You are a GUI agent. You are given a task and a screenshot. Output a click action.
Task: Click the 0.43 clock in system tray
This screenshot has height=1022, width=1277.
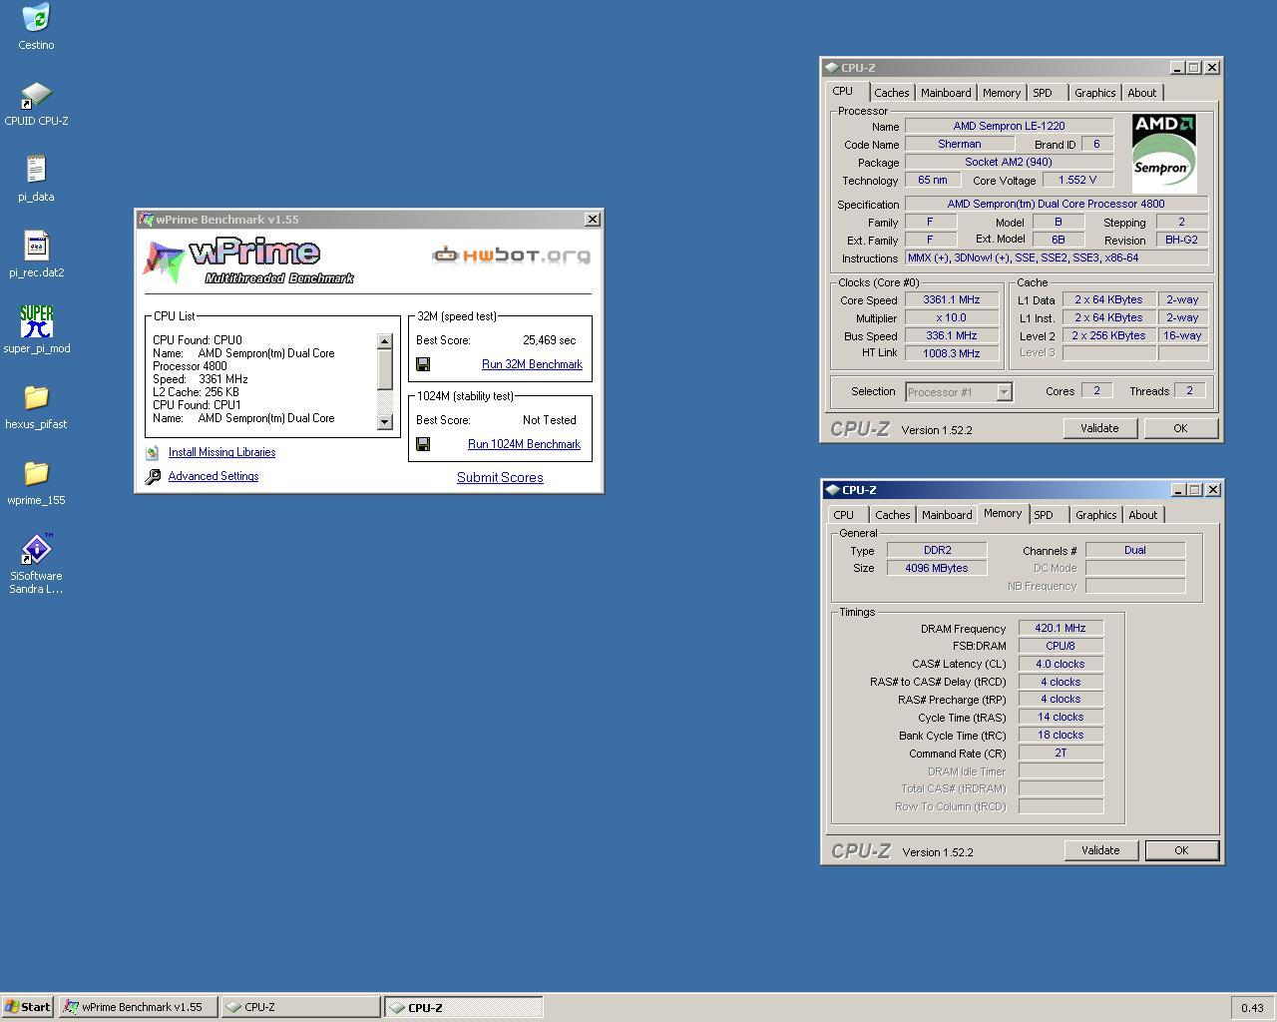1252,1008
